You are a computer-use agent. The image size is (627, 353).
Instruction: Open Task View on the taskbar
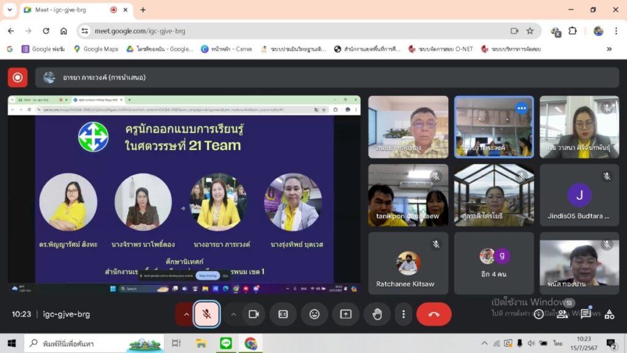coord(176,343)
